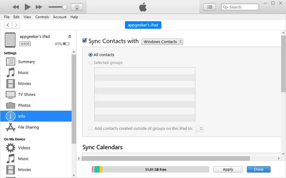The image size is (286, 178).
Task: Adjust the volume slider knob
Action: (x=64, y=7)
